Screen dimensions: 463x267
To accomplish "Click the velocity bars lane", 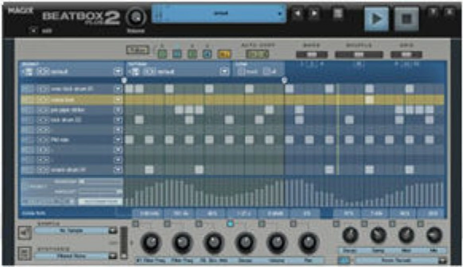I will coord(284,192).
